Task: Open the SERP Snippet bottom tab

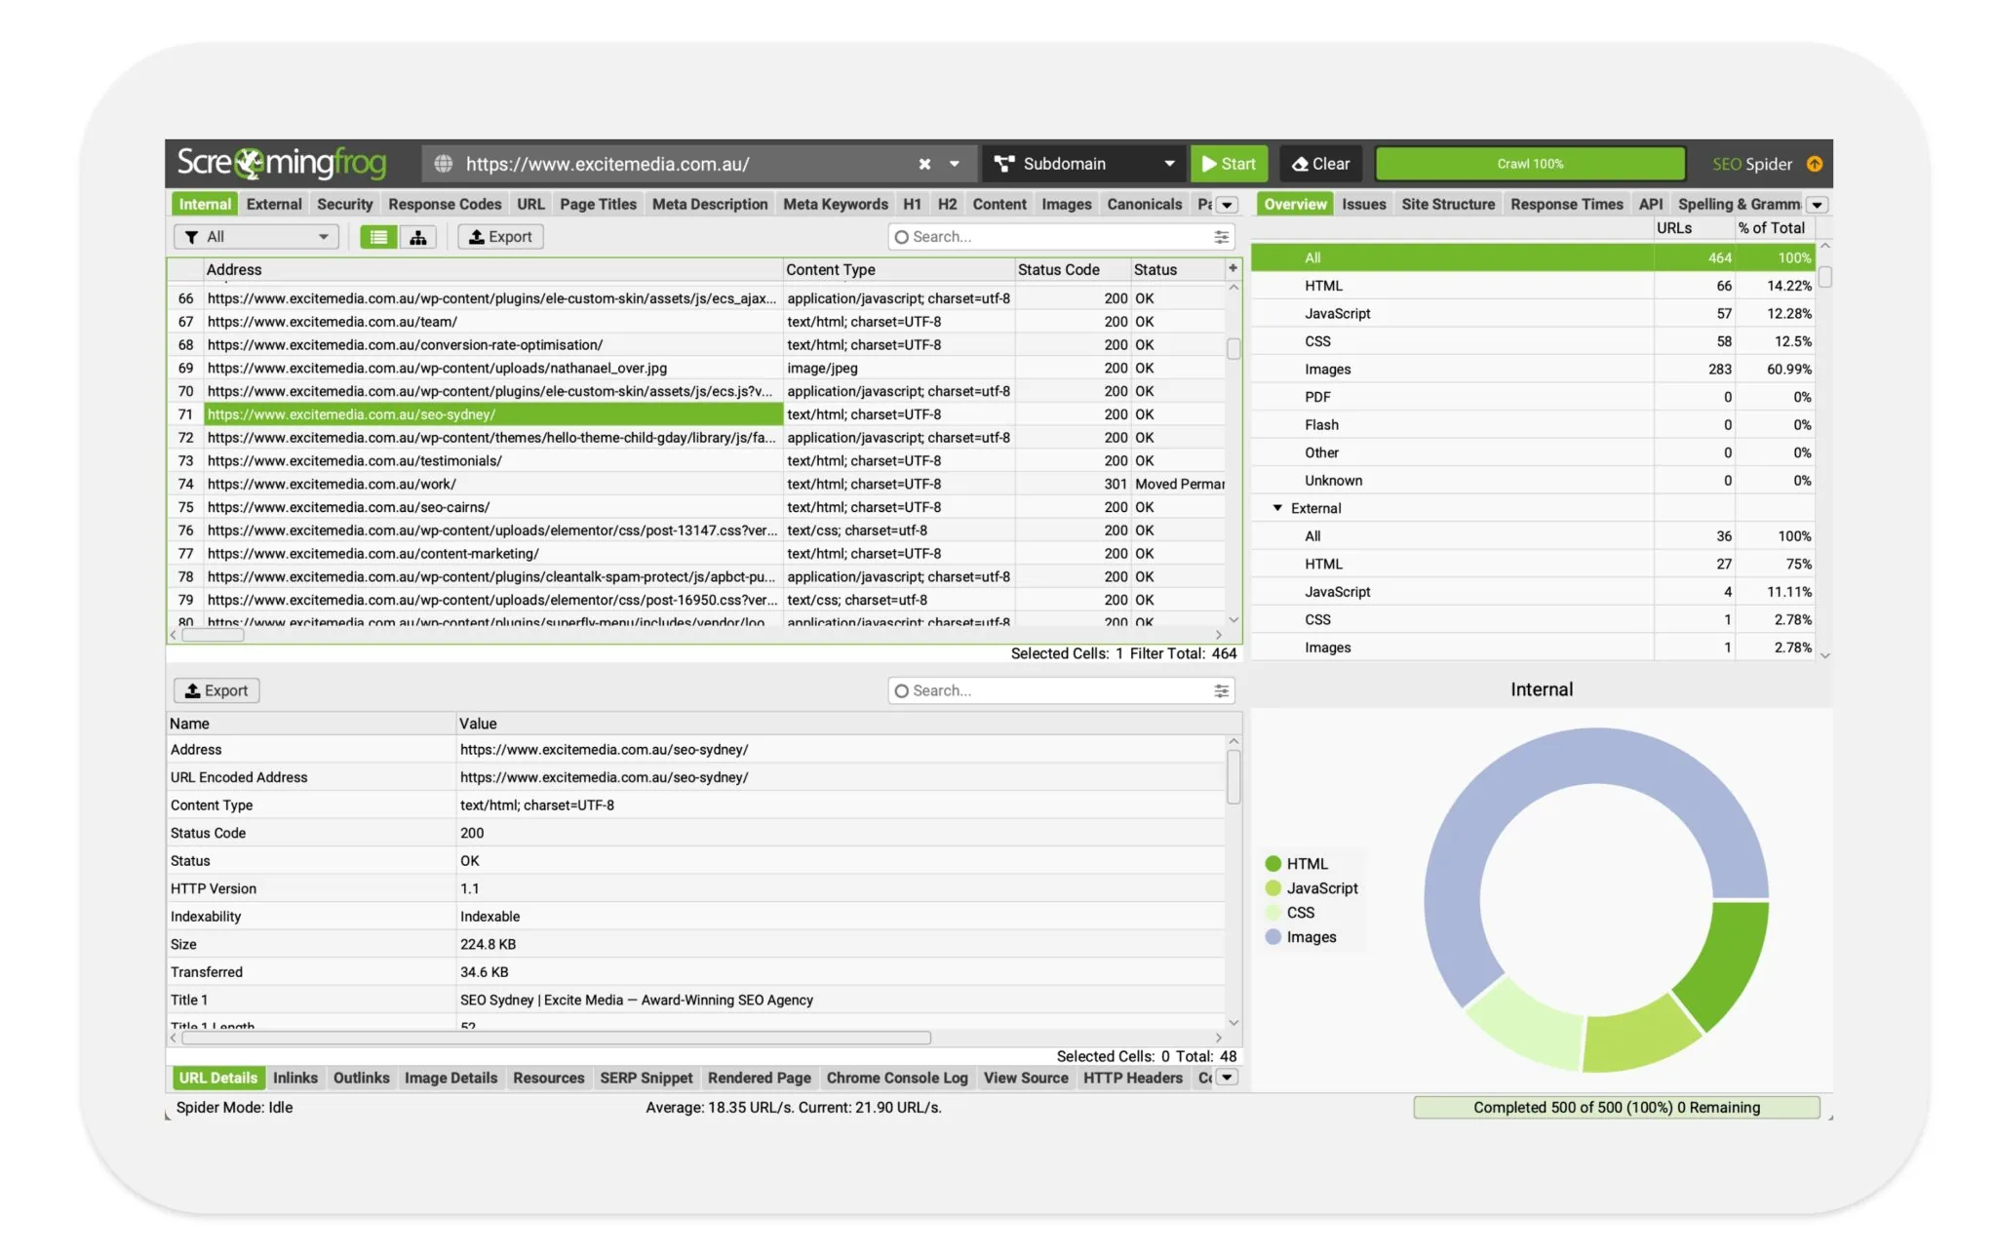Action: pyautogui.click(x=646, y=1078)
